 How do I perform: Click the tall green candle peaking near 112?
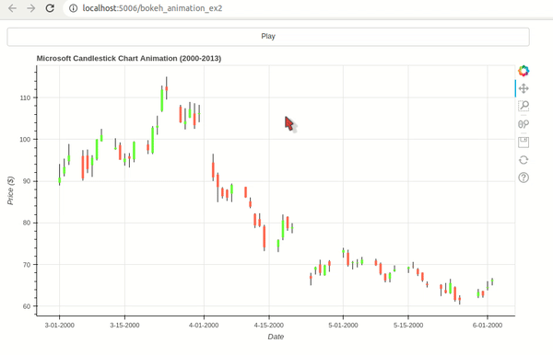(x=162, y=100)
